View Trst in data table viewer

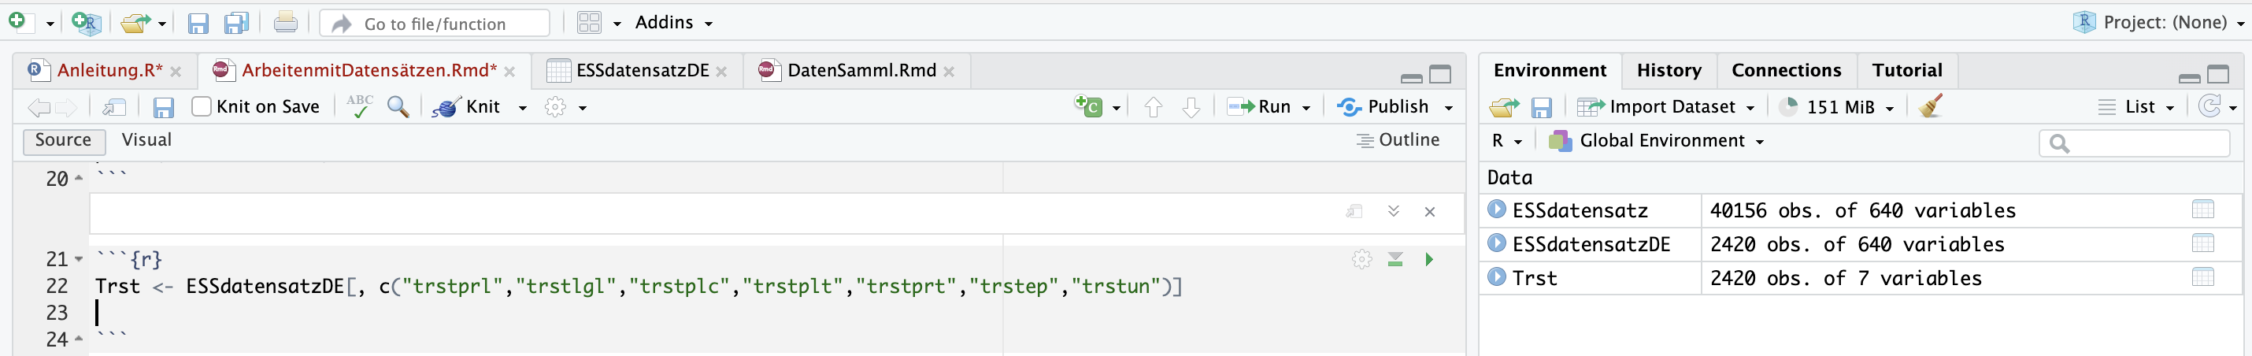(2202, 277)
